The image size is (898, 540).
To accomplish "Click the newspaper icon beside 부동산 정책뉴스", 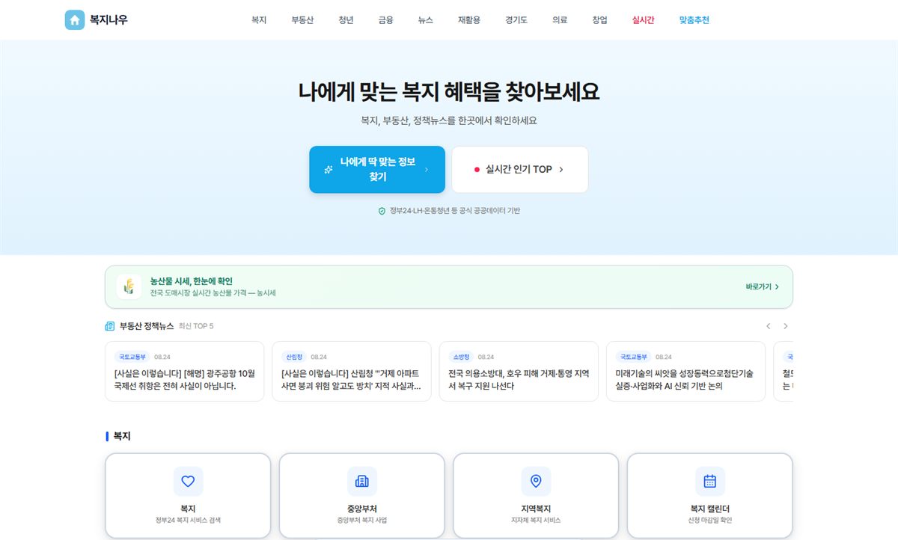I will [x=110, y=326].
